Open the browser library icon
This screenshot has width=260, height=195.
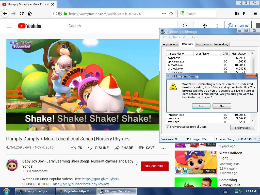[x=237, y=14]
